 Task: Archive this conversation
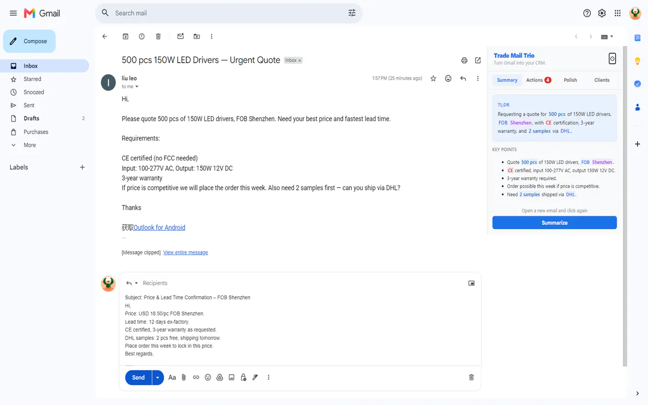[x=126, y=36]
